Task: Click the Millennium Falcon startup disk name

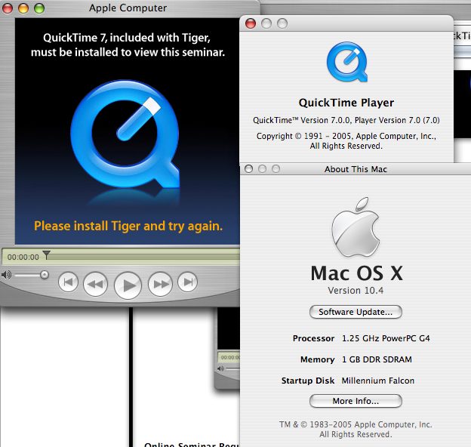Action: pyautogui.click(x=378, y=381)
